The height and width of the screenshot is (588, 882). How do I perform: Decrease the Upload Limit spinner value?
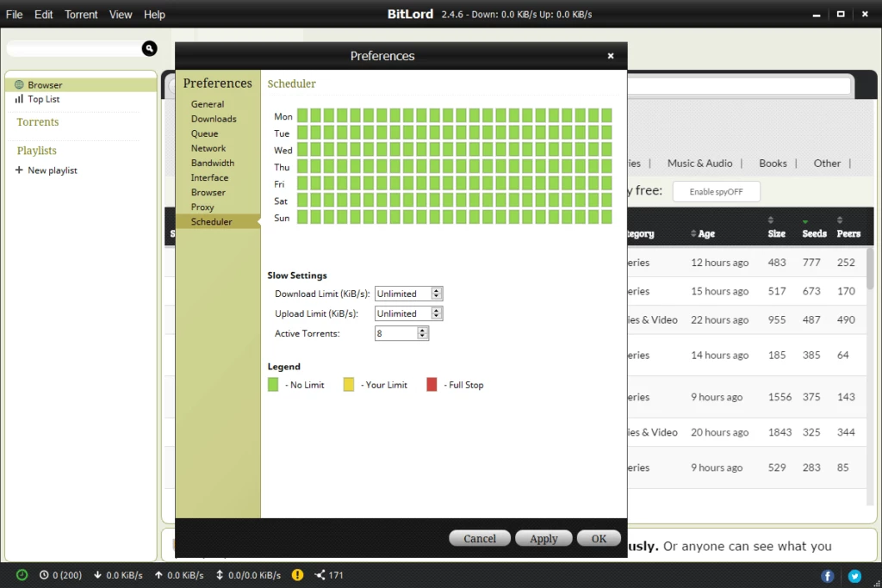pos(437,317)
